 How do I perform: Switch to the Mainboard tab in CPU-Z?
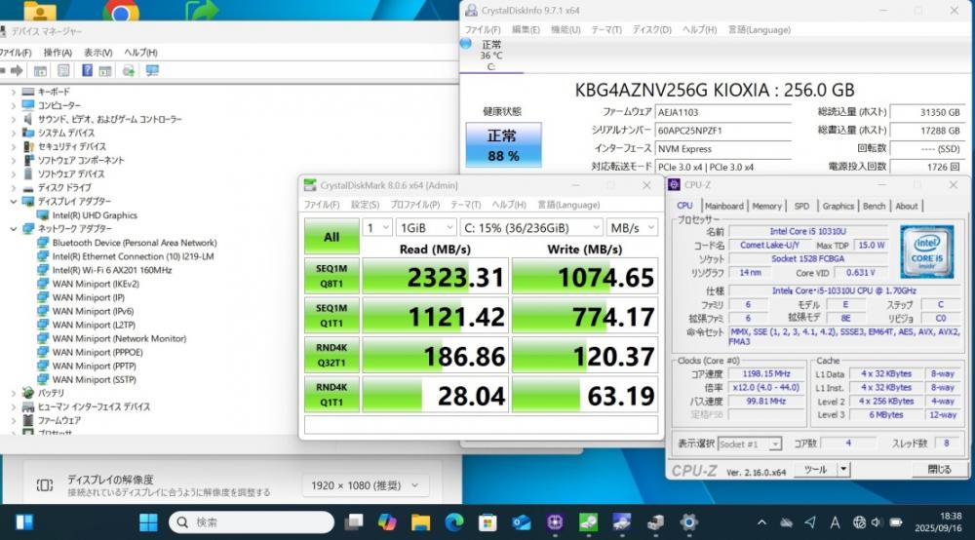pos(723,206)
